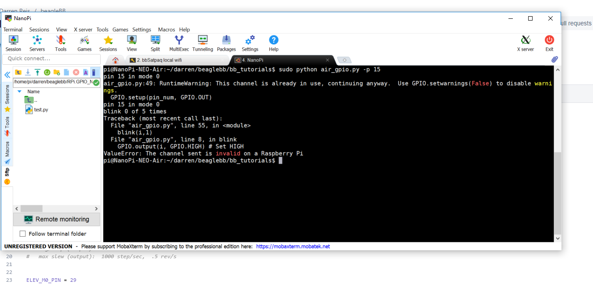This screenshot has height=284, width=593.
Task: Refresh the SFTP folder listing
Action: tap(47, 72)
